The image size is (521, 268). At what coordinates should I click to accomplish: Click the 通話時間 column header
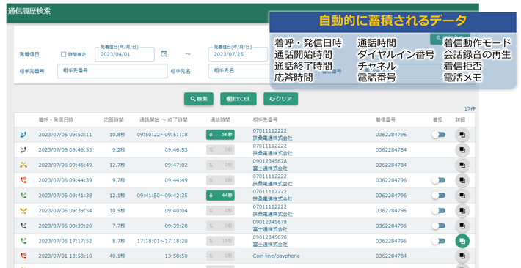[x=220, y=120]
